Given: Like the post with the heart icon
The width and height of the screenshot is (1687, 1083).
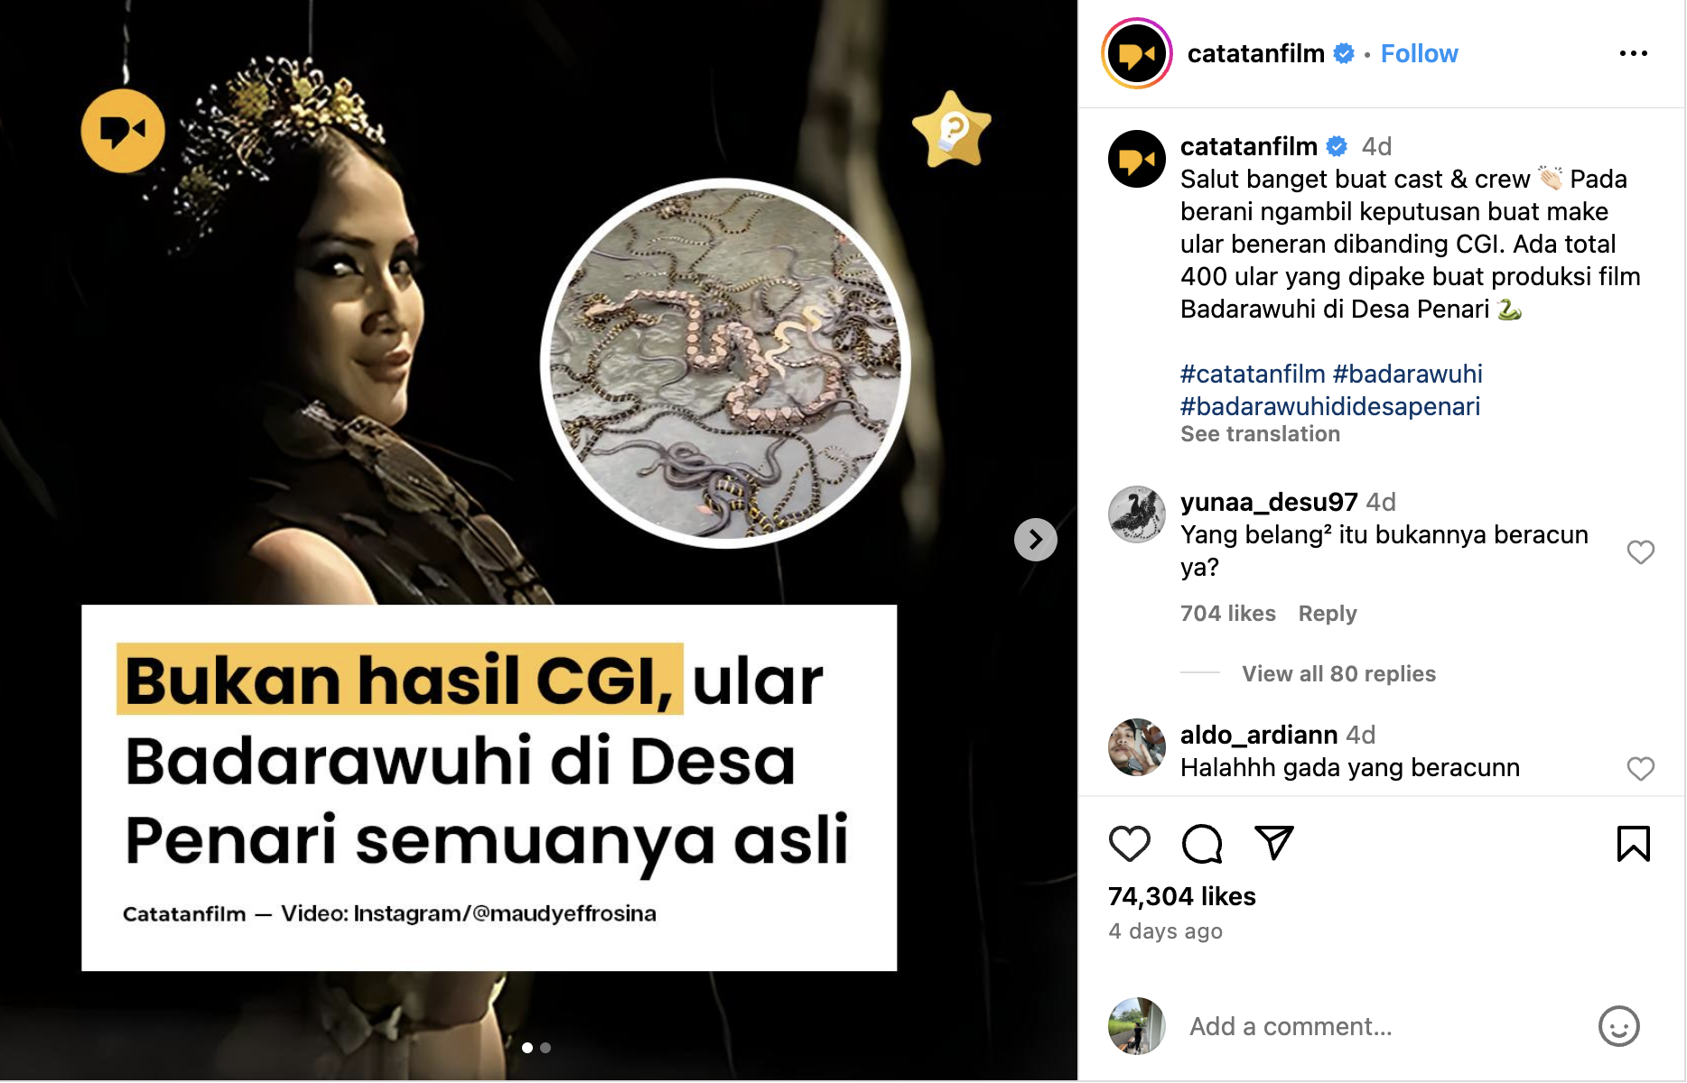Looking at the screenshot, I should point(1129,844).
